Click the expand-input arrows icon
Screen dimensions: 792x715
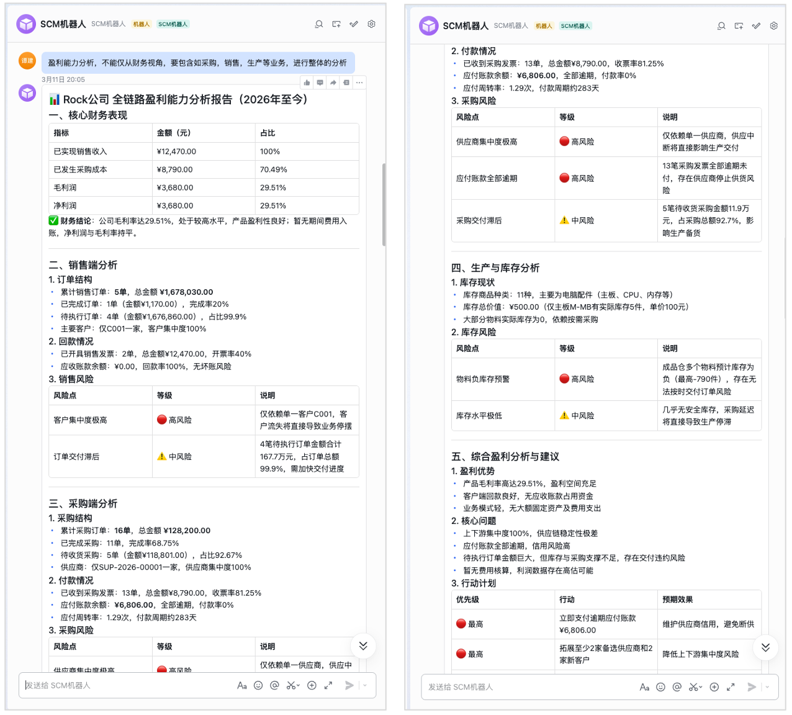(x=328, y=685)
